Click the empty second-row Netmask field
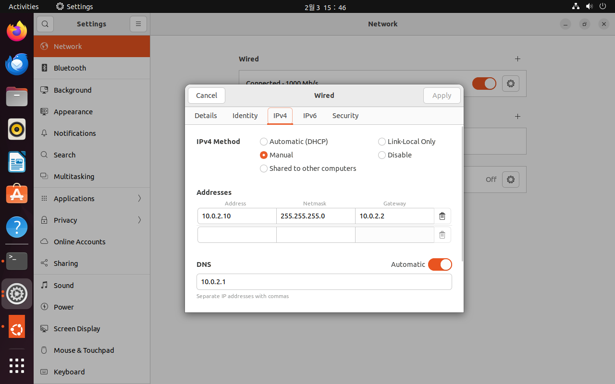This screenshot has width=615, height=384. (316, 235)
